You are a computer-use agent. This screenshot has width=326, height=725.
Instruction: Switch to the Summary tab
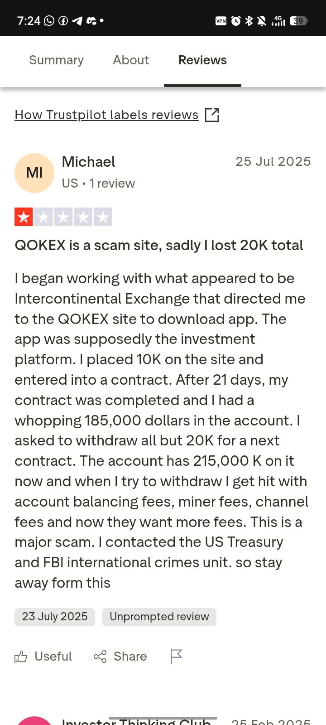coord(56,60)
